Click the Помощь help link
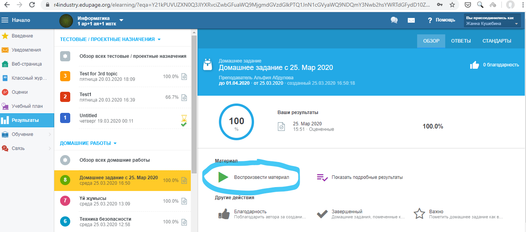The width and height of the screenshot is (526, 232). point(441,20)
